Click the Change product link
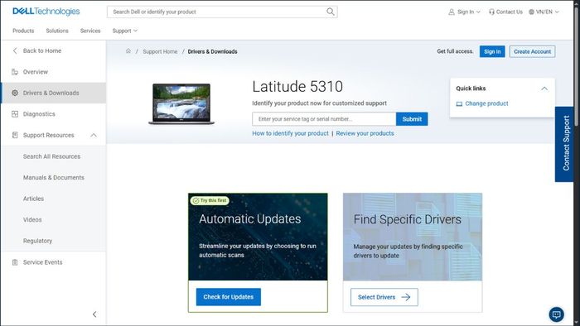The height and width of the screenshot is (326, 580). 486,103
